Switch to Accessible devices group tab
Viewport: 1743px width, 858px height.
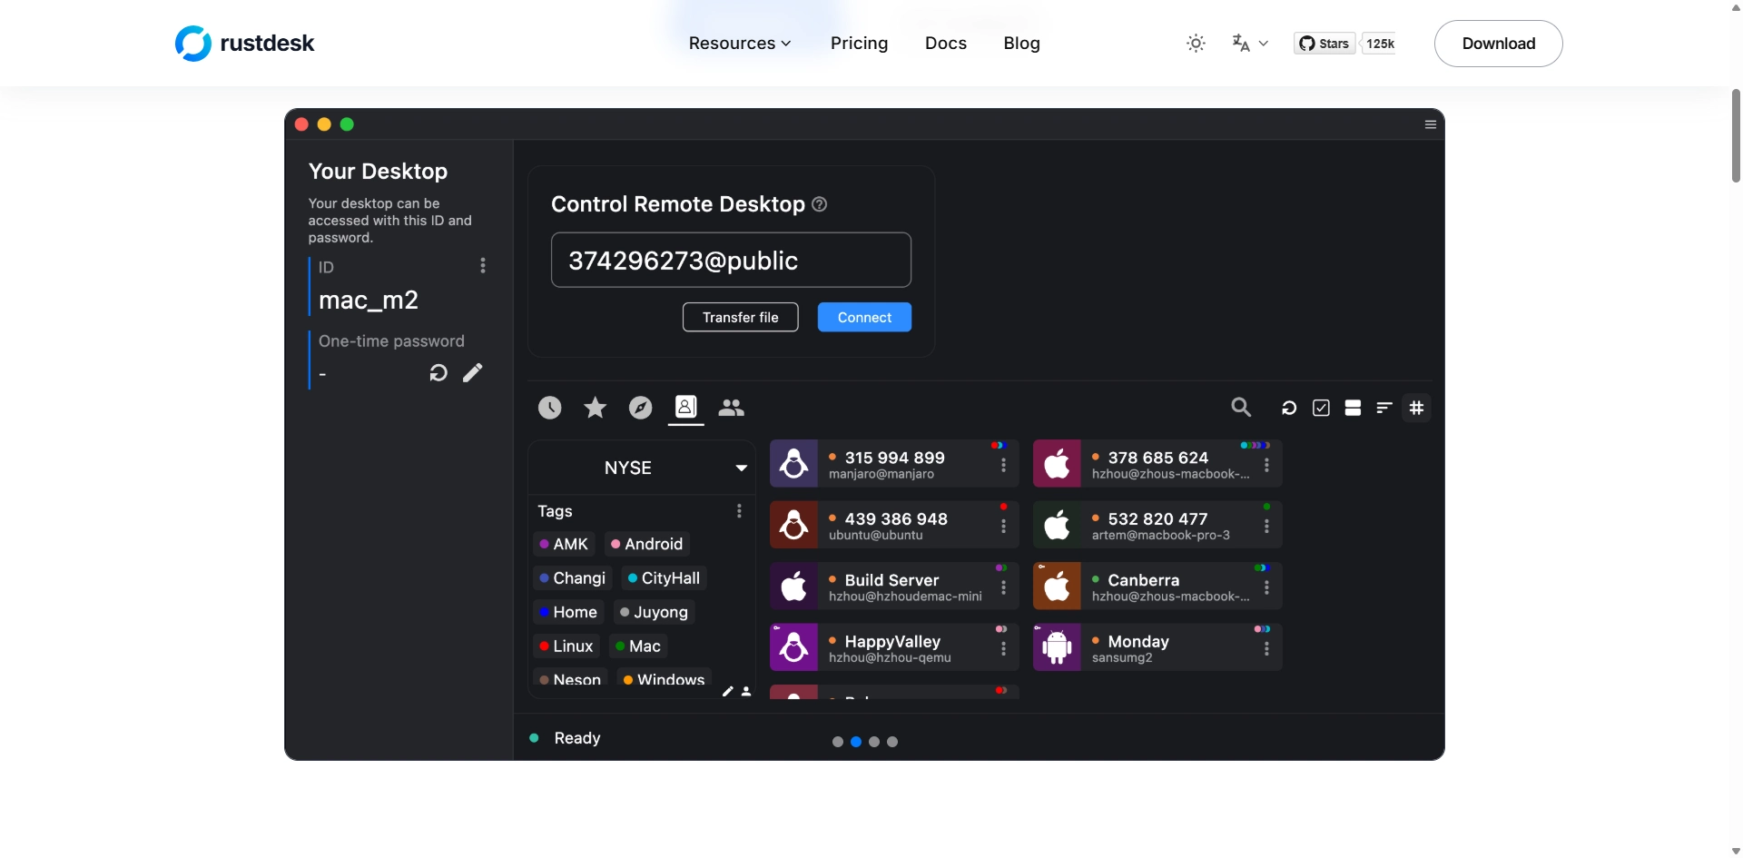pos(731,408)
